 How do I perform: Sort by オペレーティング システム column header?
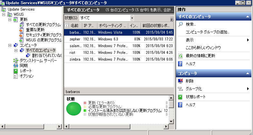coord(113,26)
